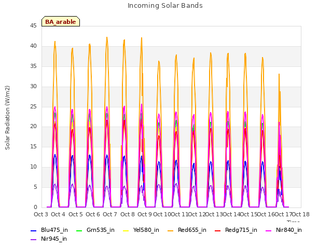Click the jagged orange peak on Oct 17
The image size is (332, 249).
click(x=279, y=74)
